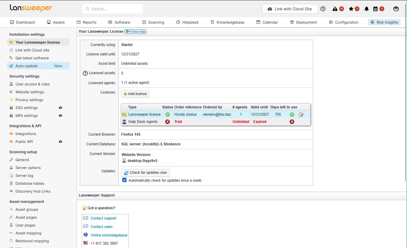The height and width of the screenshot is (248, 407).
Task: Focus the Search input field
Action: [x=113, y=9]
